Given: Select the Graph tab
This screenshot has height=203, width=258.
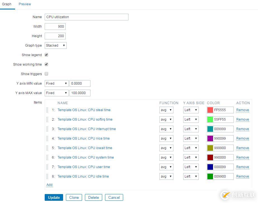Looking at the screenshot, I should [x=7, y=4].
